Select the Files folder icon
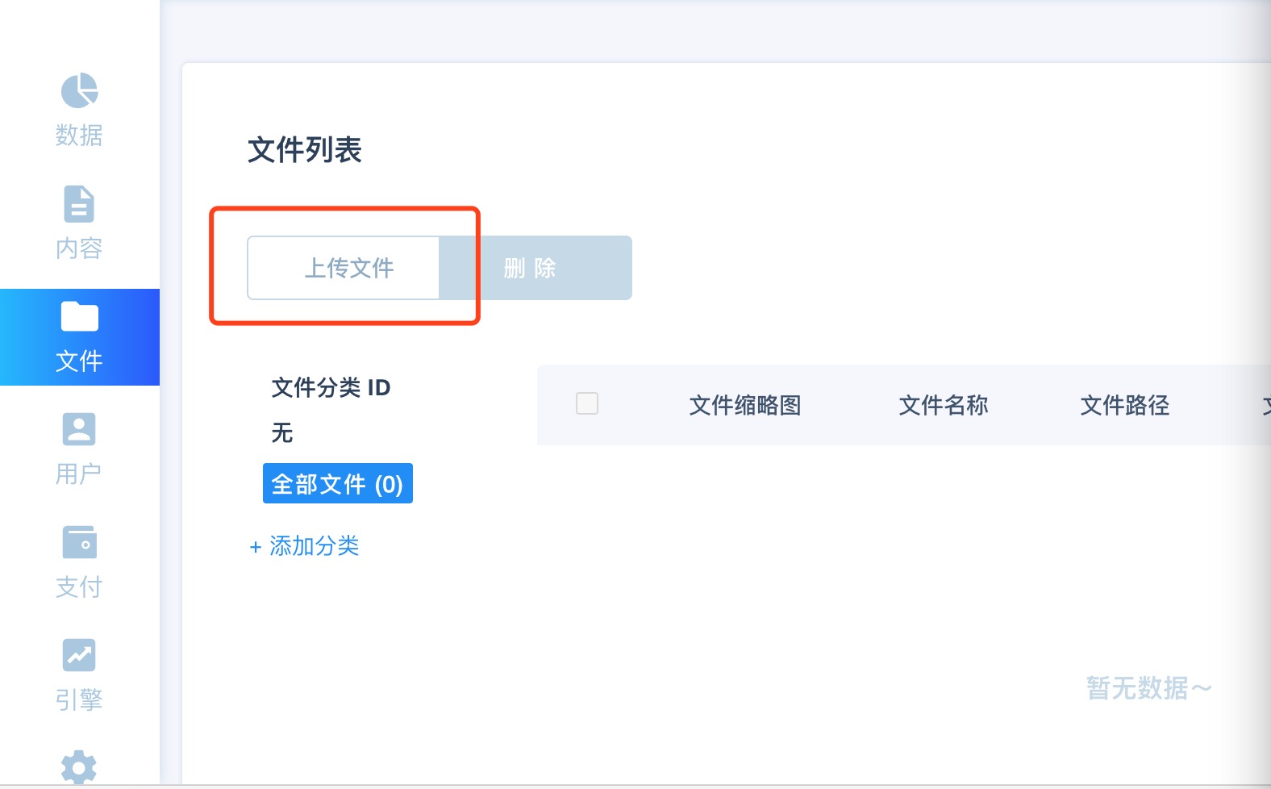 click(79, 316)
